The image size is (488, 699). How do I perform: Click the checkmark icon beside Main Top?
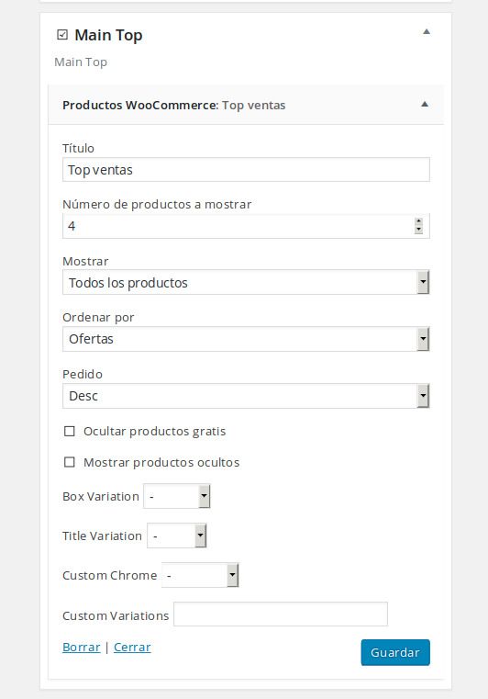coord(62,34)
